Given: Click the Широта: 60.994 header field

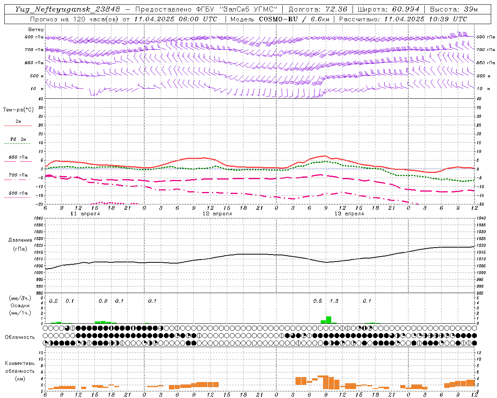Looking at the screenshot, I should (x=389, y=9).
